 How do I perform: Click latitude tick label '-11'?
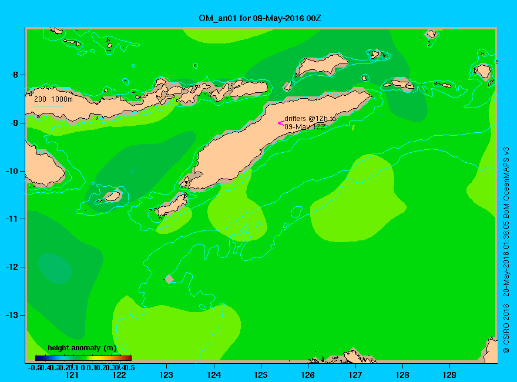(x=12, y=219)
